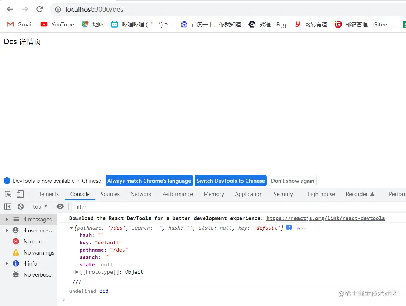Viewport: 406px width, 306px height.
Task: Reload the page with refresh icon
Action: (x=40, y=9)
